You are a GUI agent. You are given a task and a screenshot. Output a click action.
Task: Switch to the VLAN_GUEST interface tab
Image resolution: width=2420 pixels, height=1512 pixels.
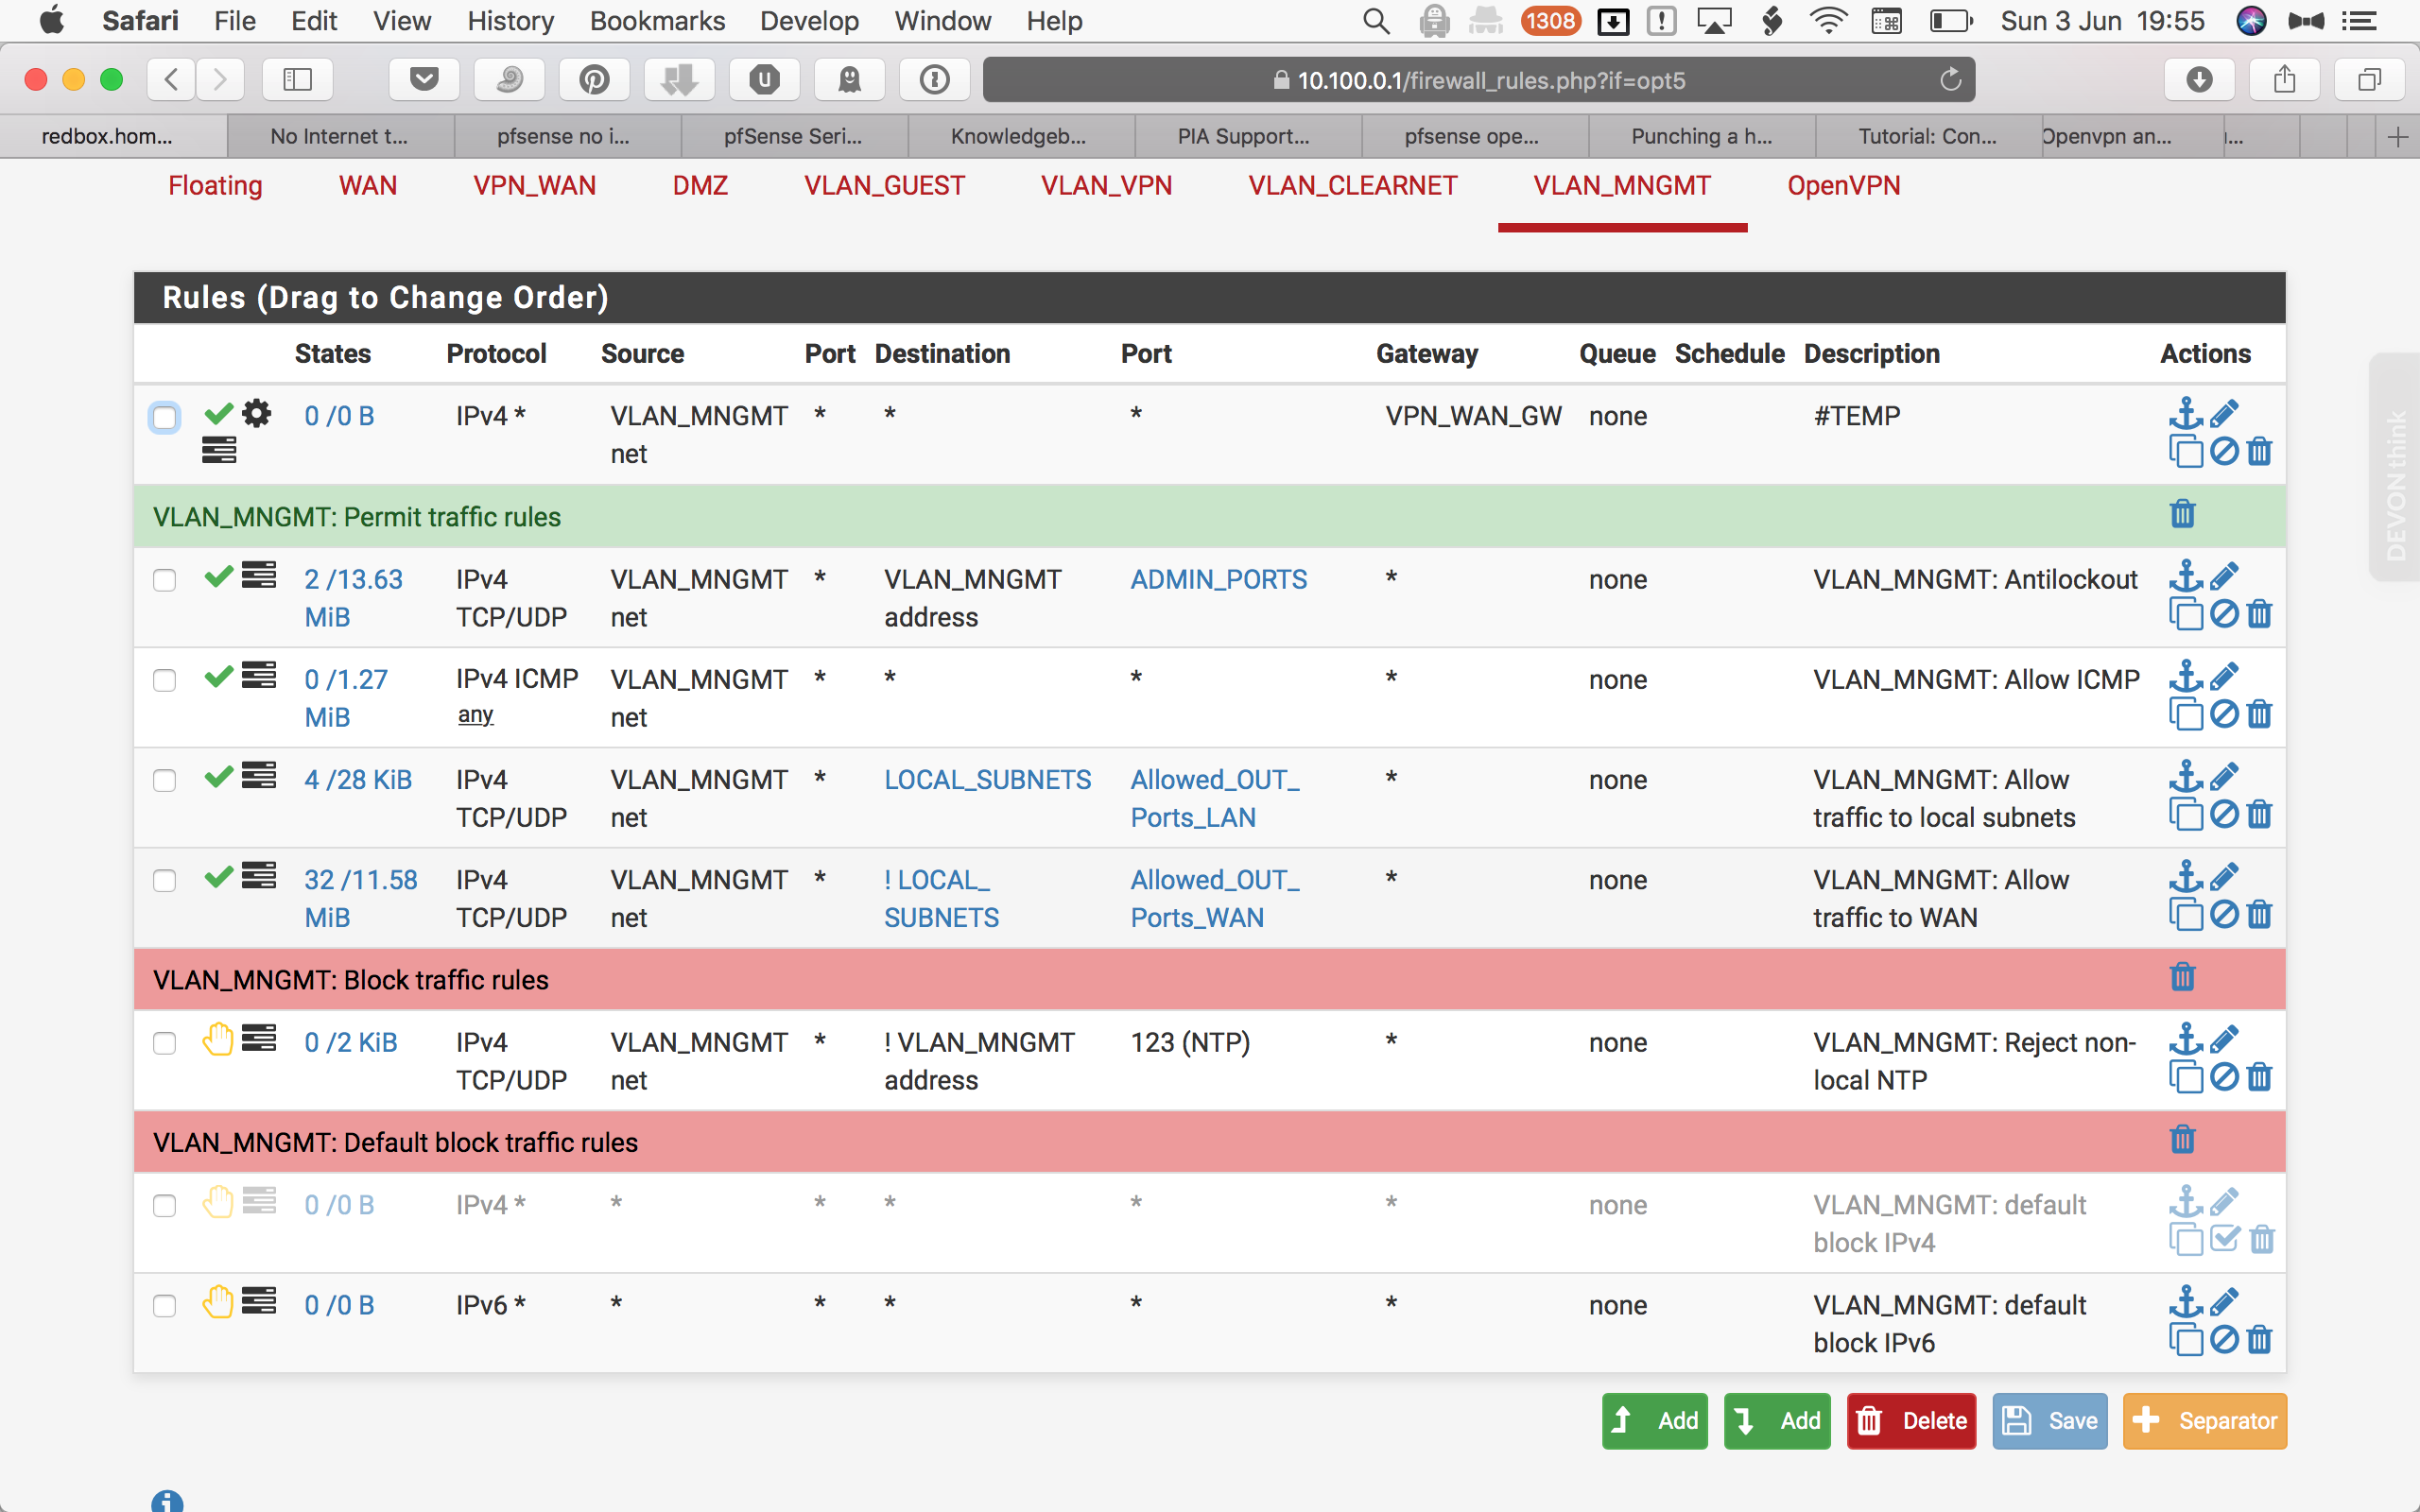[x=884, y=186]
